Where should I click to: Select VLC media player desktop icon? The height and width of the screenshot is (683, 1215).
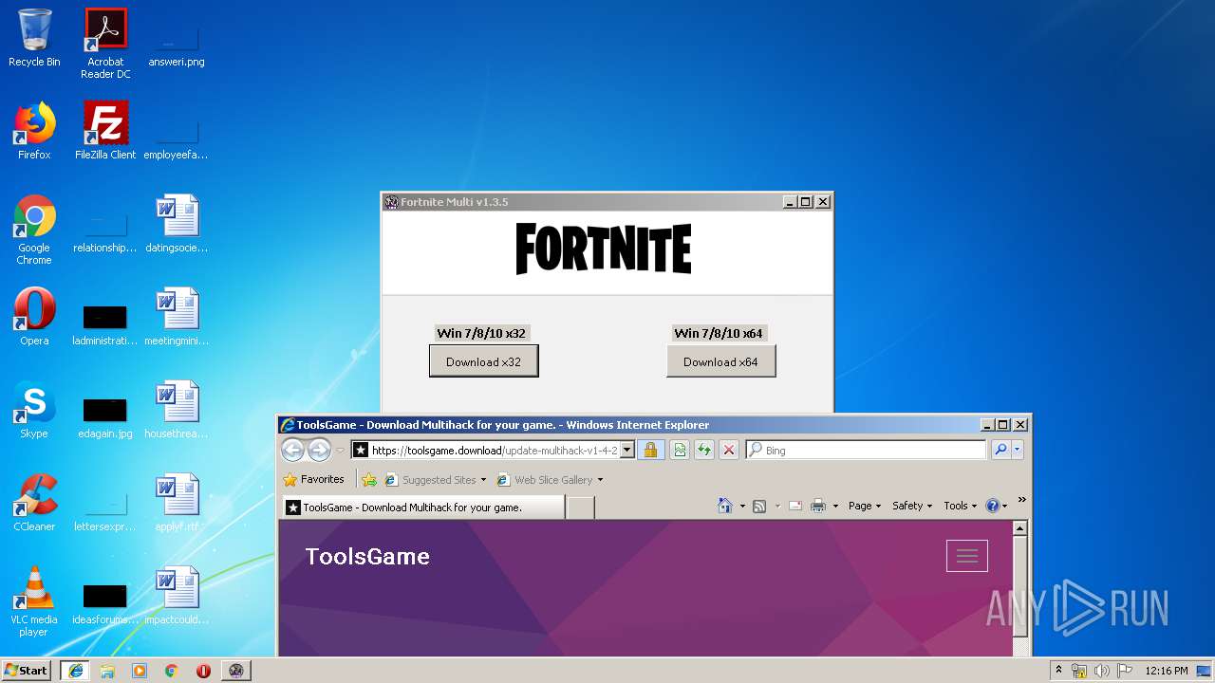[34, 601]
